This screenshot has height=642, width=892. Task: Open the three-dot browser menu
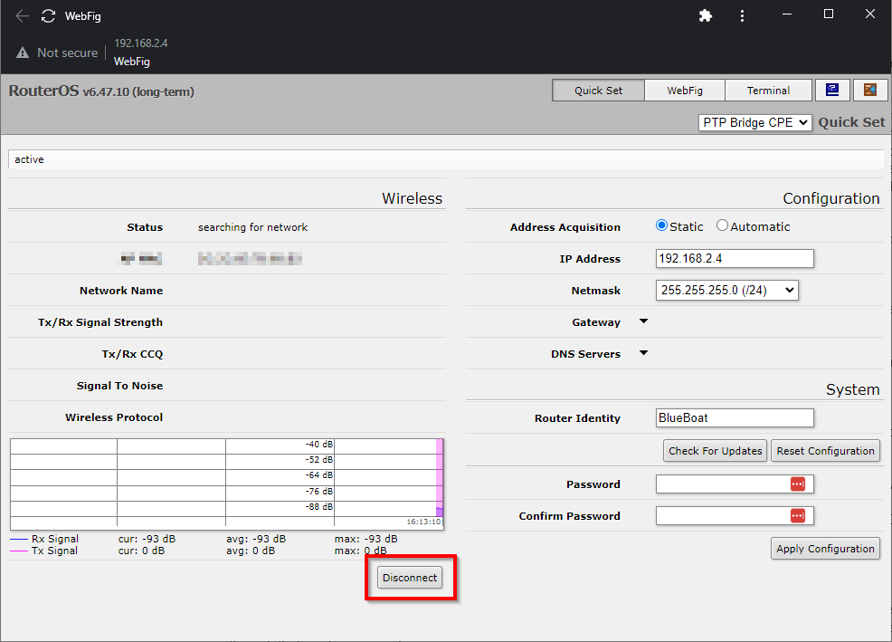742,16
